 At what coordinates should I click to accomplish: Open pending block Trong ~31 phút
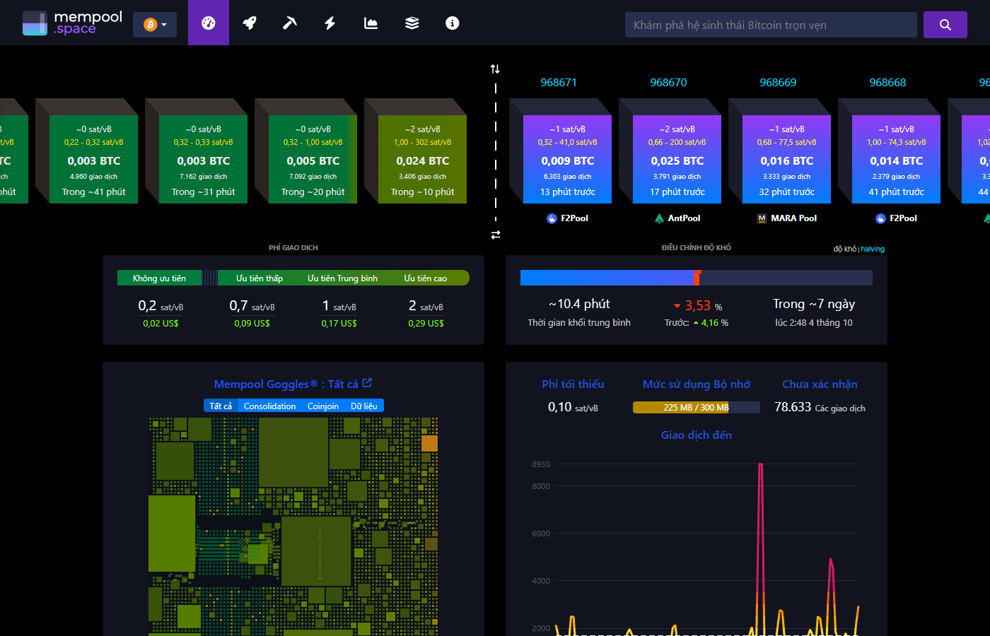tap(203, 159)
